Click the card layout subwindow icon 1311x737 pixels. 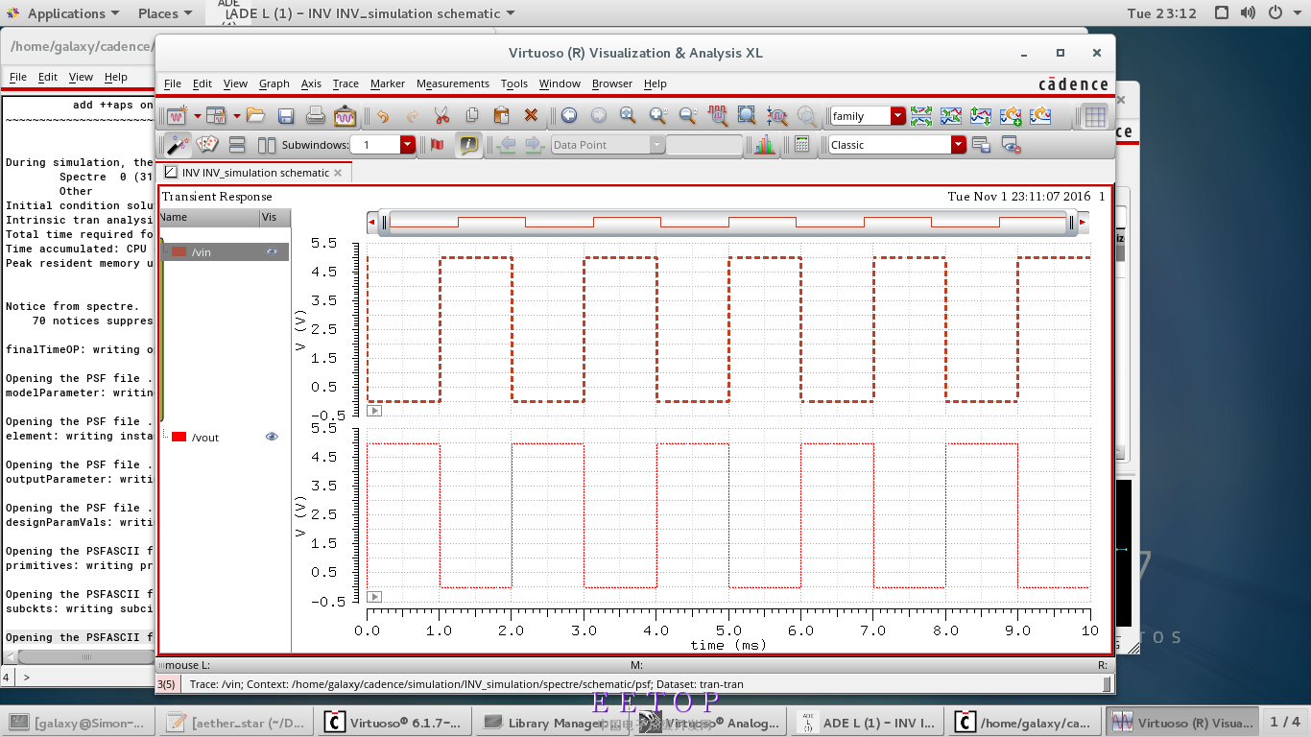[207, 145]
